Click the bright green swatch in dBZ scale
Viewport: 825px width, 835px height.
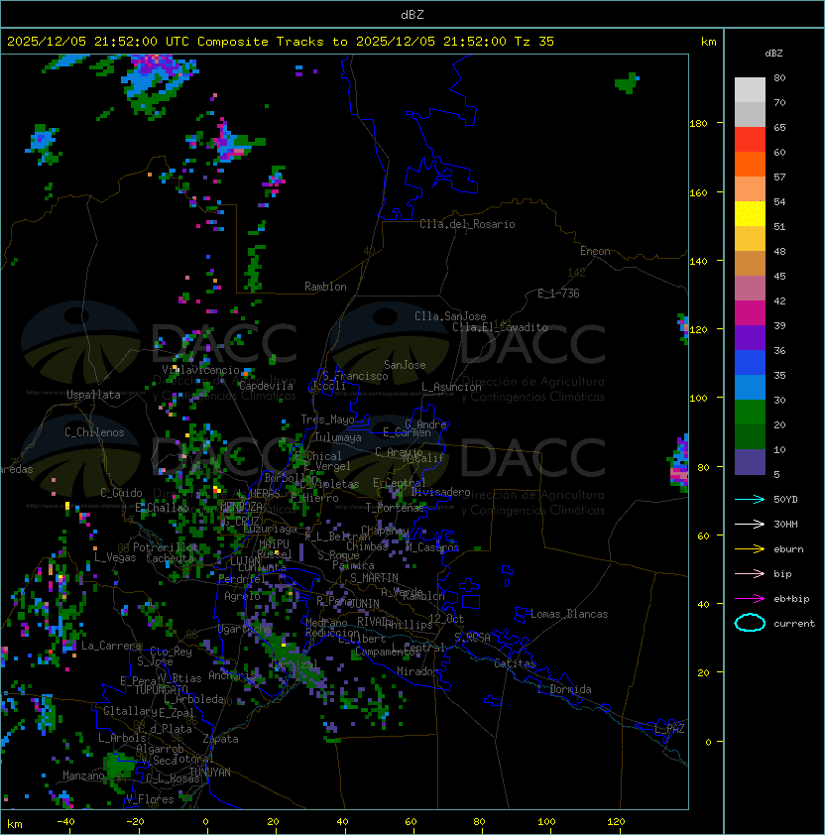pos(750,413)
